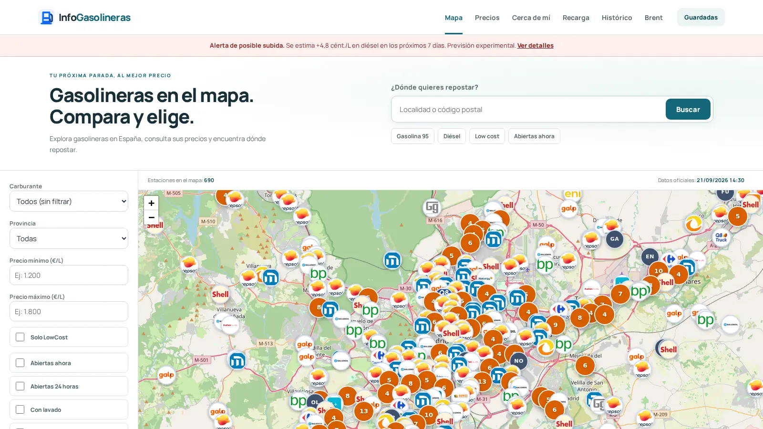This screenshot has height=429, width=763.
Task: Focus the Precio máximo input field
Action: tap(69, 311)
